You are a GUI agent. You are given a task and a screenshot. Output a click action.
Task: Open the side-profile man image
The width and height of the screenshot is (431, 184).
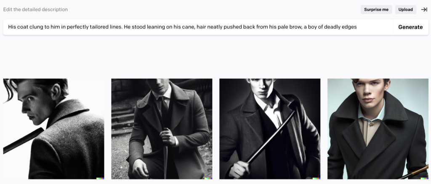tap(53, 129)
